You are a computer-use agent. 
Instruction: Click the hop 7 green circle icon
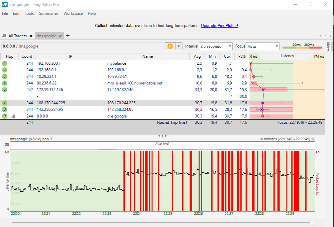coord(5,103)
